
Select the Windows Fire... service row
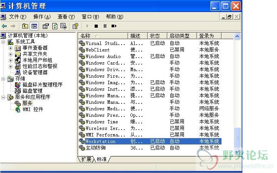pos(150,76)
